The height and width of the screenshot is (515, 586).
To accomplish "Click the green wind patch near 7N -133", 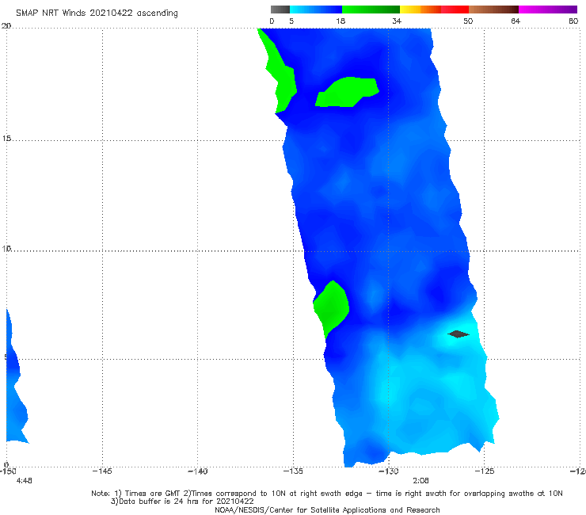I will click(331, 309).
